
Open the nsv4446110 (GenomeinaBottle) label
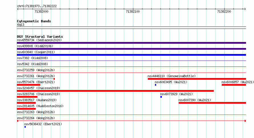172,76
